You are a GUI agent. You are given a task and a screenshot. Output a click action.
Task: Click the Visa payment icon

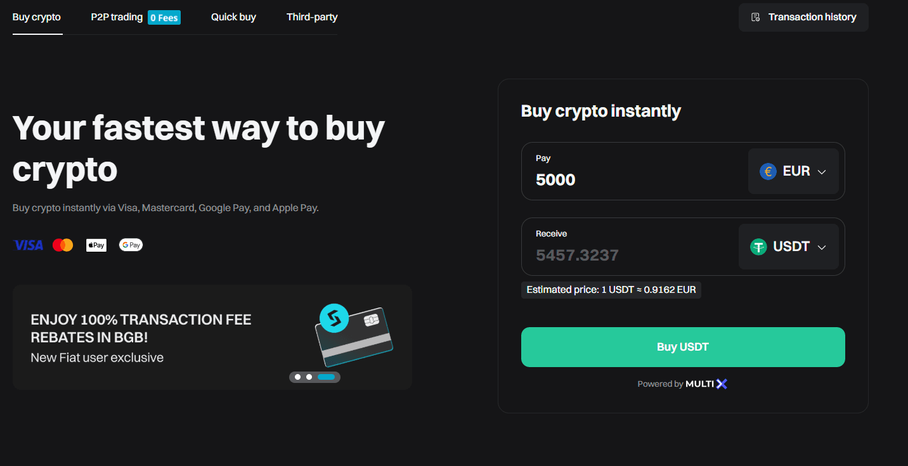28,245
